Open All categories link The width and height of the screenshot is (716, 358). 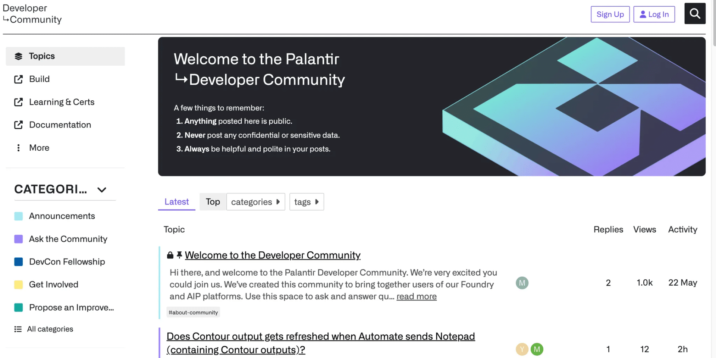[x=50, y=329]
